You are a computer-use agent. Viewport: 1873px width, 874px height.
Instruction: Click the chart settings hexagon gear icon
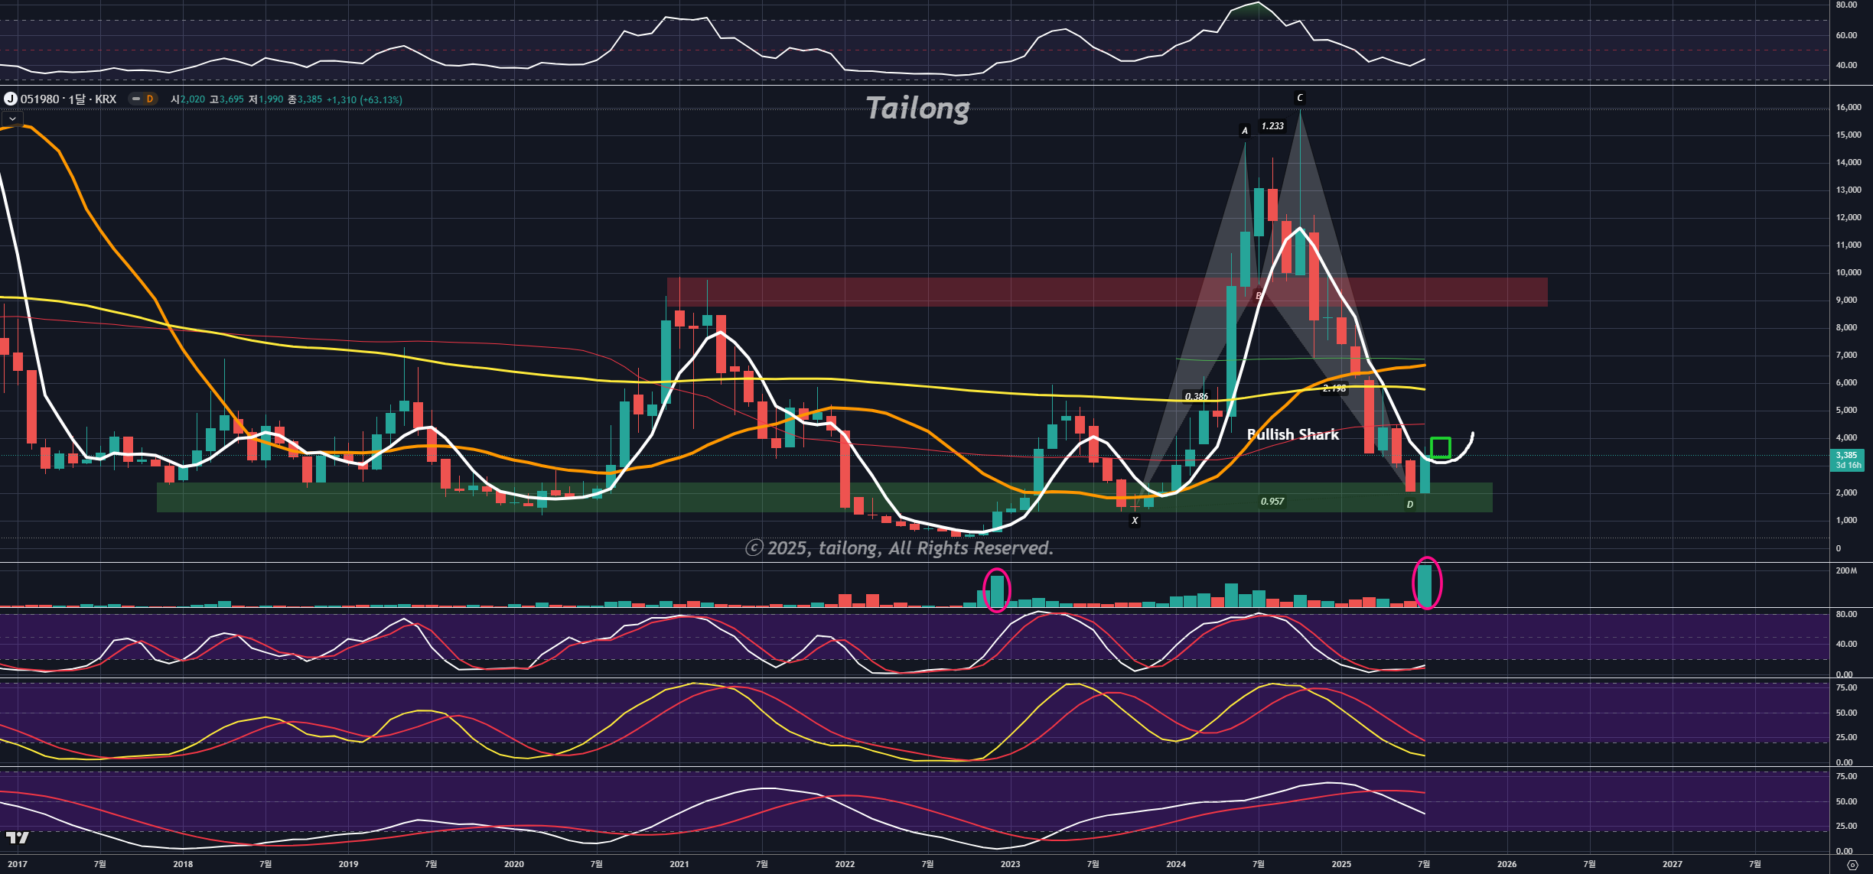tap(1852, 865)
